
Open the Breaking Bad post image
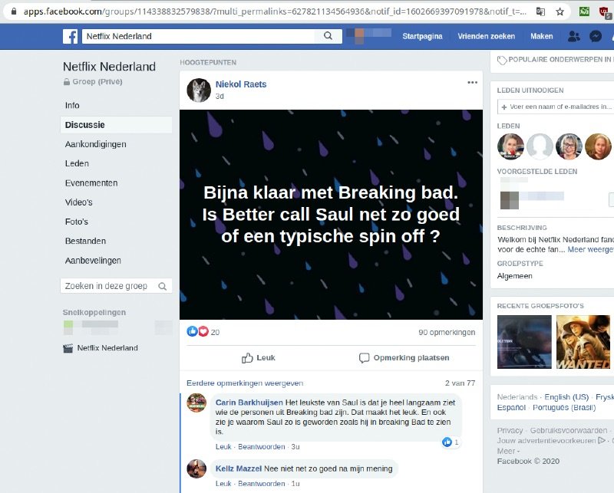click(331, 215)
